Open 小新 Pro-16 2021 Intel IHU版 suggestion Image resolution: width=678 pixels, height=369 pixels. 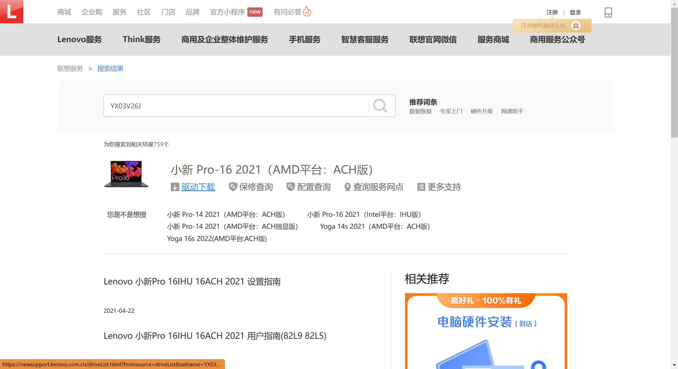point(364,214)
